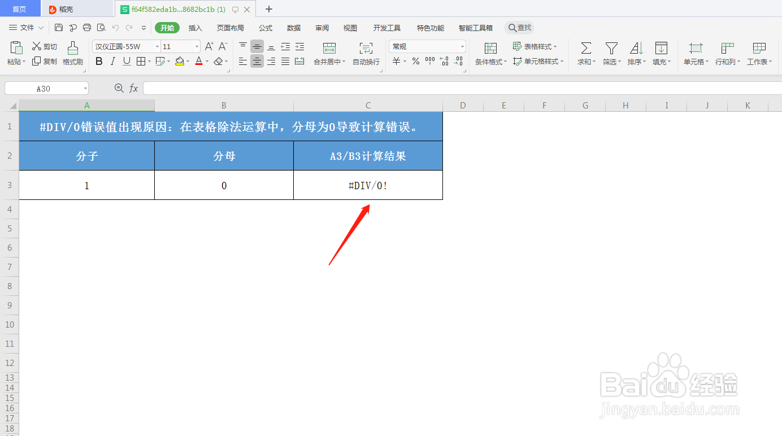The width and height of the screenshot is (782, 436).
Task: Click the Conditional Formatting (条件格式) icon
Action: (490, 48)
